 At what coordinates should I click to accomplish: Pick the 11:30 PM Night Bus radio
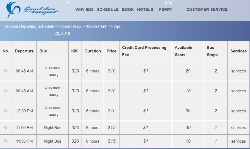(x=6, y=141)
